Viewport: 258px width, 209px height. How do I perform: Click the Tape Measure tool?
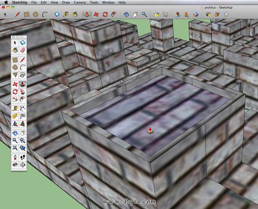tap(15, 108)
